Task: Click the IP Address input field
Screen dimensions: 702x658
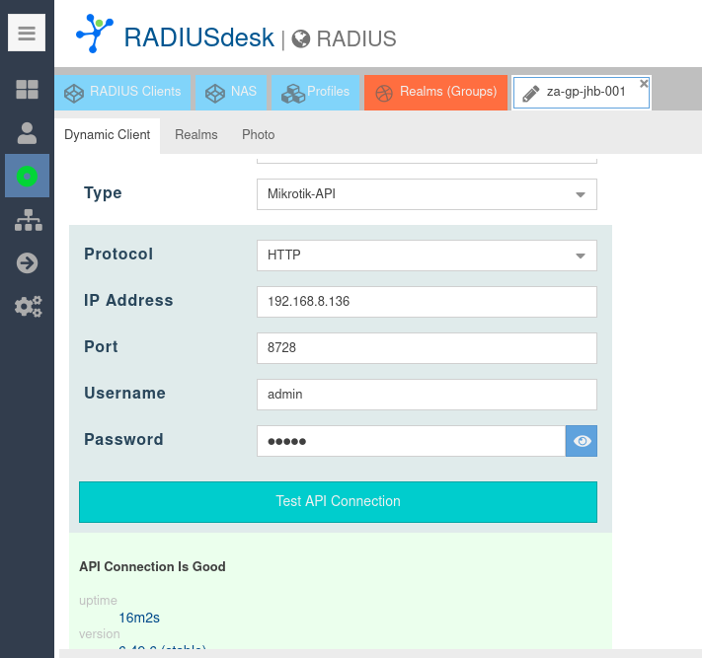Action: [x=427, y=302]
